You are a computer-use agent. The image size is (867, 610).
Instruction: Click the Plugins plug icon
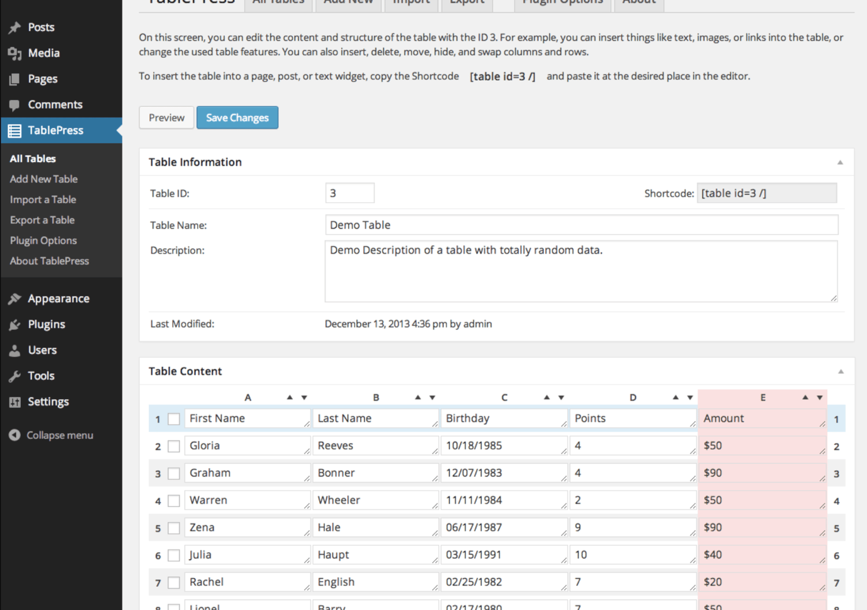click(15, 325)
